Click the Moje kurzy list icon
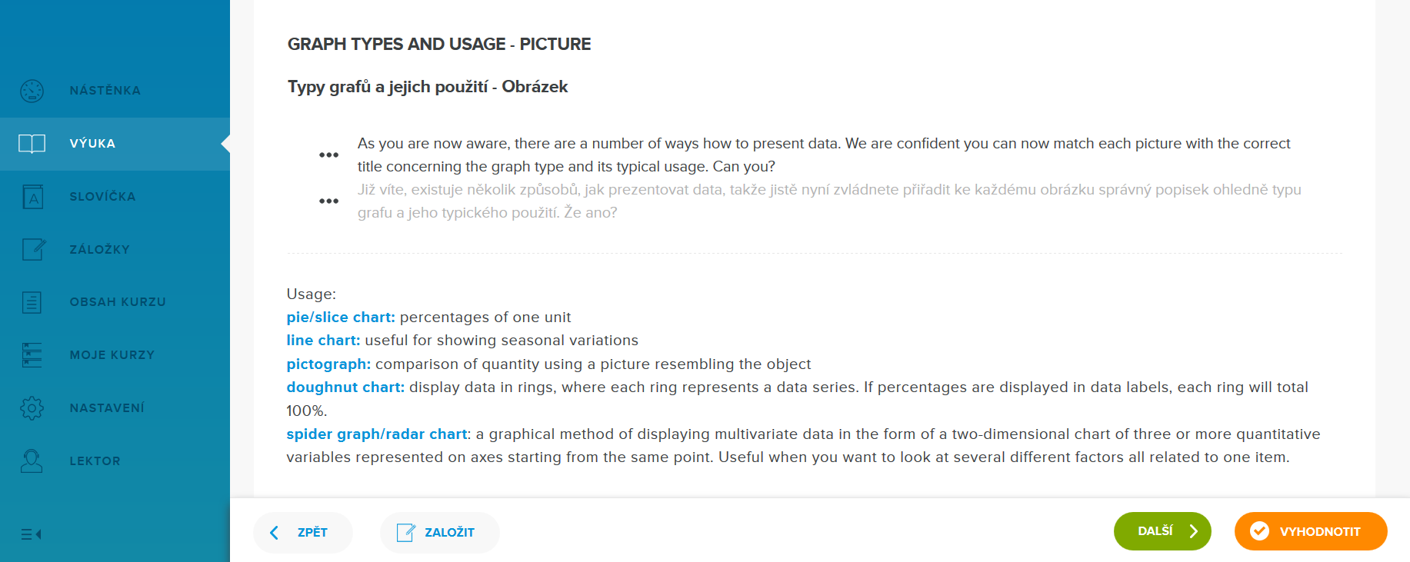 point(32,355)
